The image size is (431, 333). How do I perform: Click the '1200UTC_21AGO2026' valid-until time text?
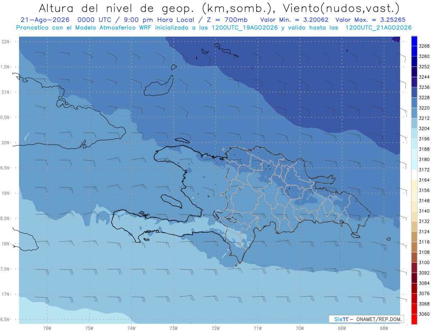pyautogui.click(x=378, y=28)
